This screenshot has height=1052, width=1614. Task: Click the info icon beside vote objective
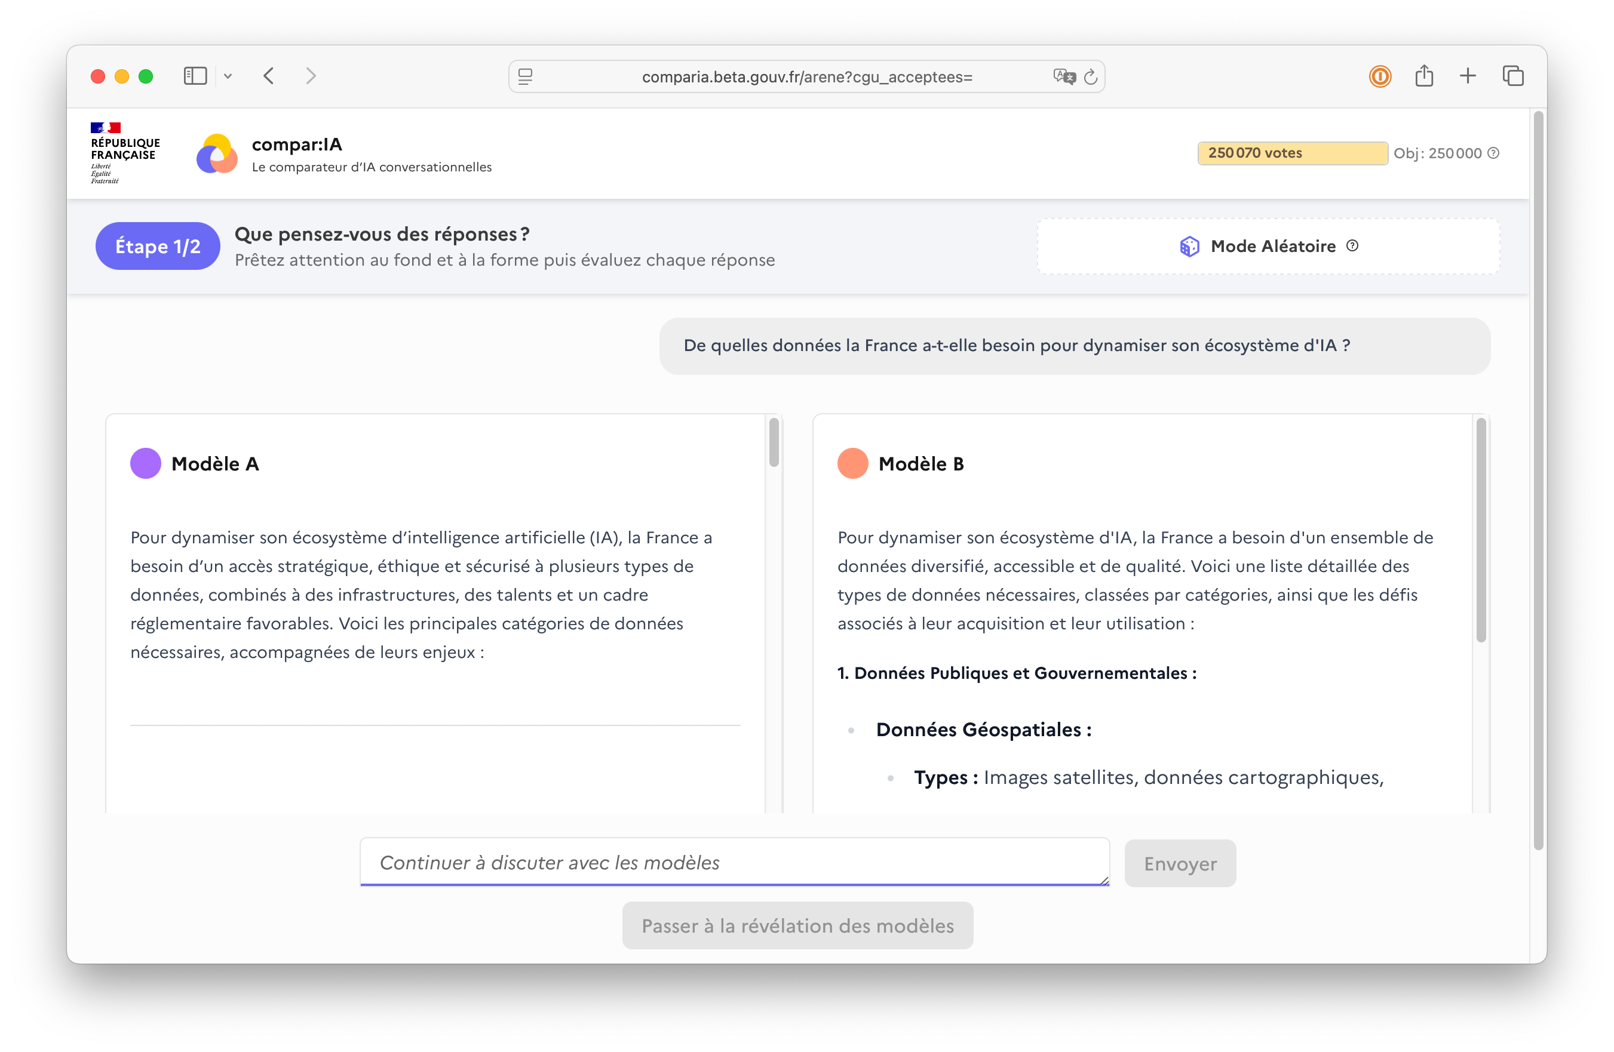tap(1493, 153)
